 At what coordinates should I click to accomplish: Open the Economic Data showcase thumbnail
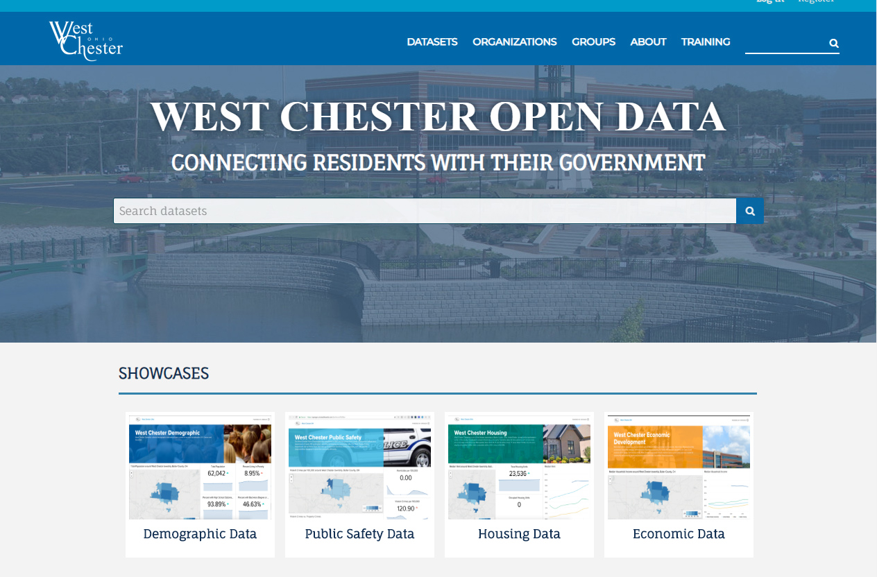pos(679,466)
